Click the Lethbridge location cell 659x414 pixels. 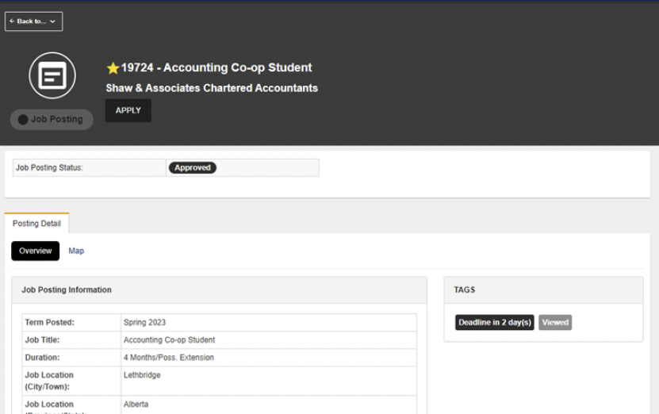pyautogui.click(x=142, y=375)
